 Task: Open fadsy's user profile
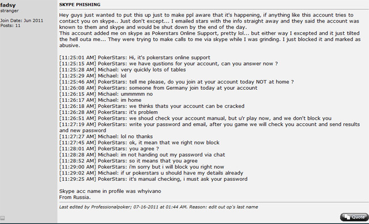pos(7,5)
